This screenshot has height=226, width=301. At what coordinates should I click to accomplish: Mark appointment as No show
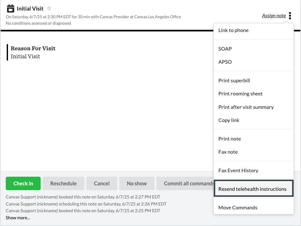pyautogui.click(x=137, y=183)
